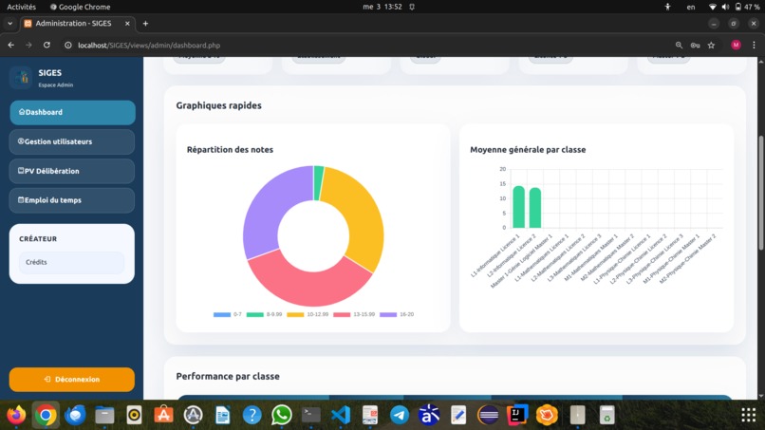Open WhatsApp from the dock
Screen dimensions: 765x430
282,416
